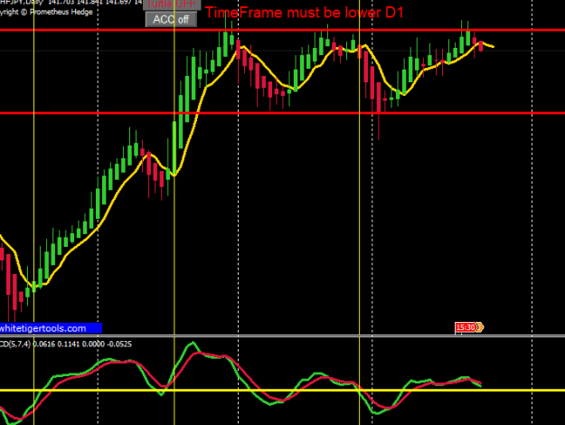
Task: Click the whitetigertools.com link label
Action: (51, 328)
